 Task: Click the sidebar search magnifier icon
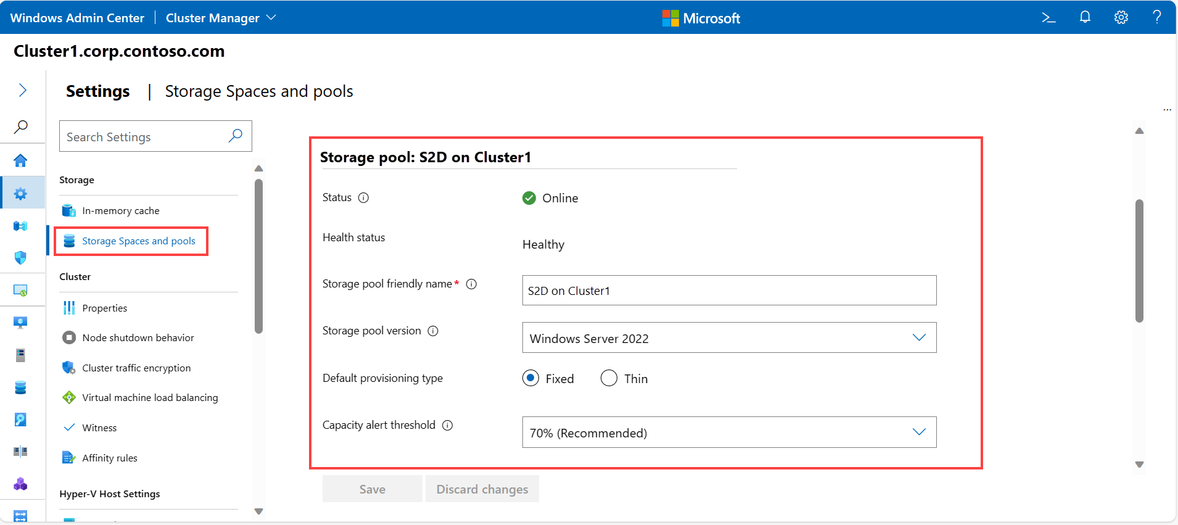coord(21,127)
